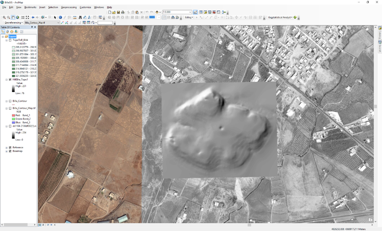382x231 pixels.
Task: Open the Find binoculars tool
Action: [80, 17]
